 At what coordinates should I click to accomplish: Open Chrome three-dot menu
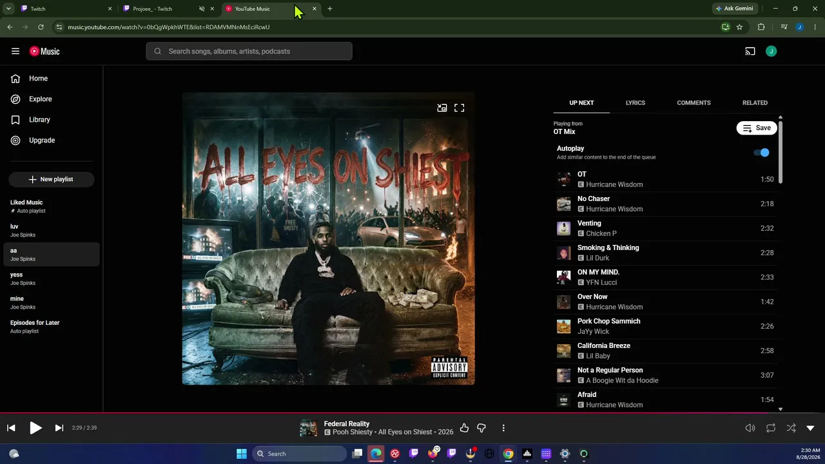tap(815, 27)
